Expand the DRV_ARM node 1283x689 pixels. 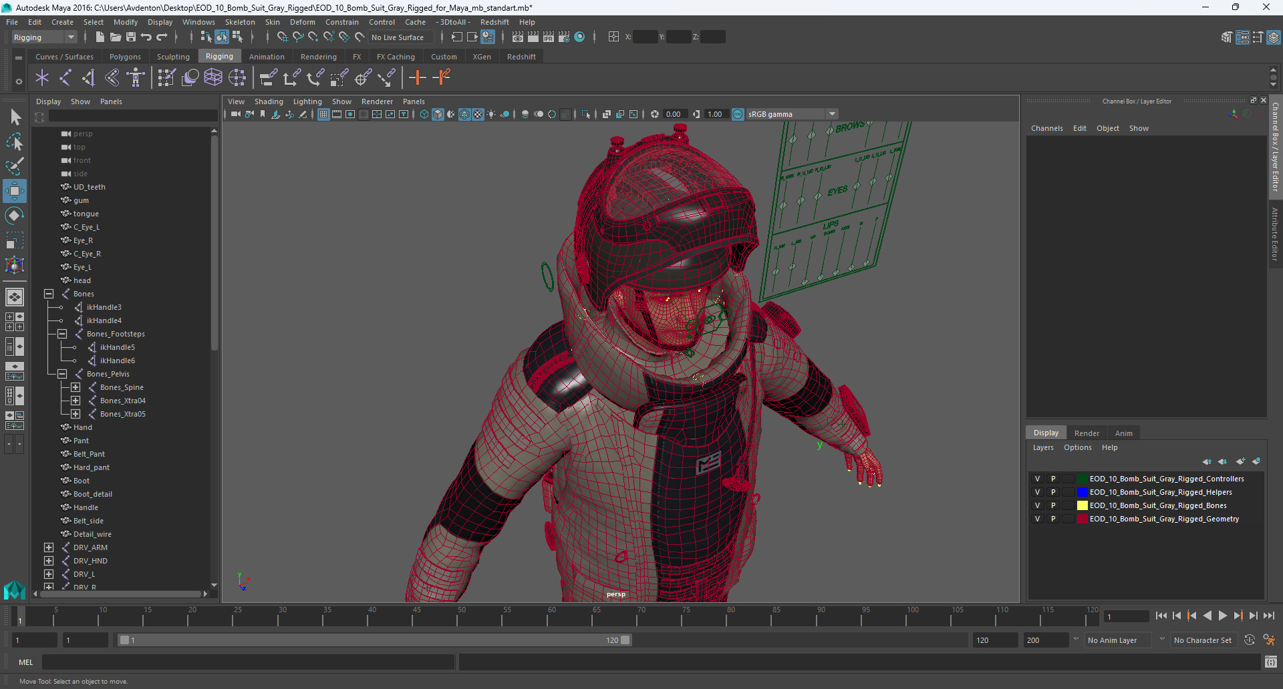pos(49,547)
